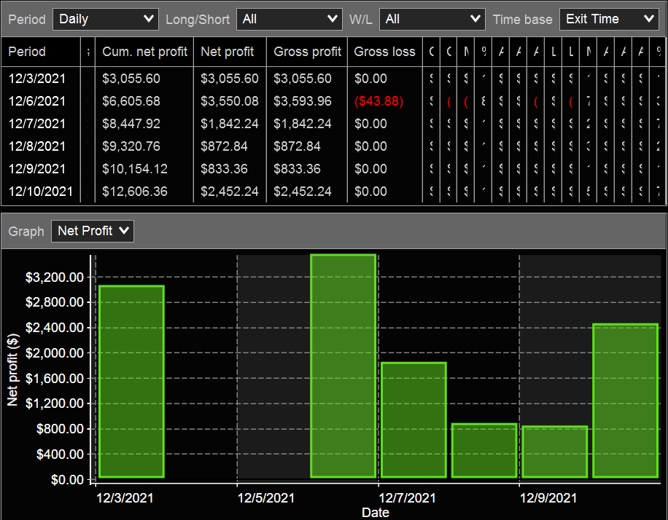The width and height of the screenshot is (668, 520).
Task: Open the Period dropdown set to Daily
Action: click(105, 19)
